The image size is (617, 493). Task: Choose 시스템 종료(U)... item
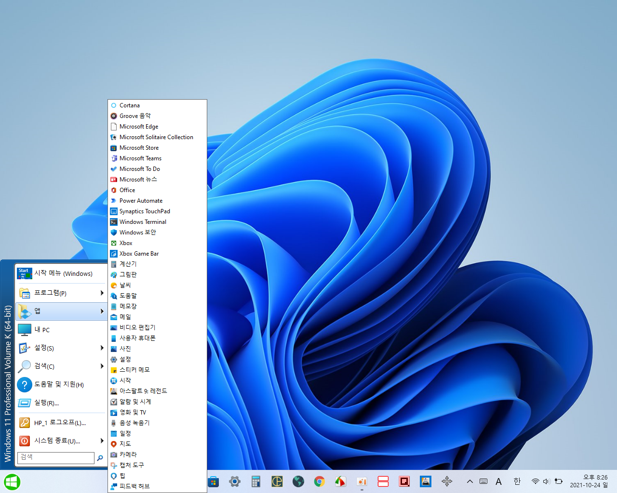point(61,441)
